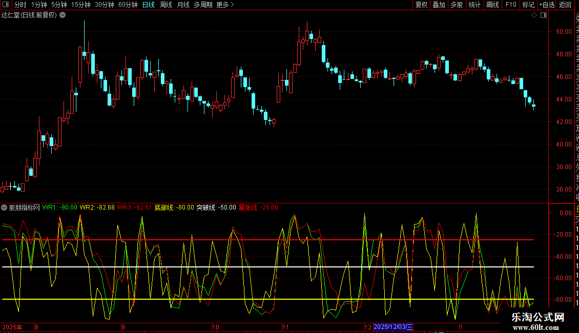Select the WR3: -92.51 indicator value

coord(134,207)
